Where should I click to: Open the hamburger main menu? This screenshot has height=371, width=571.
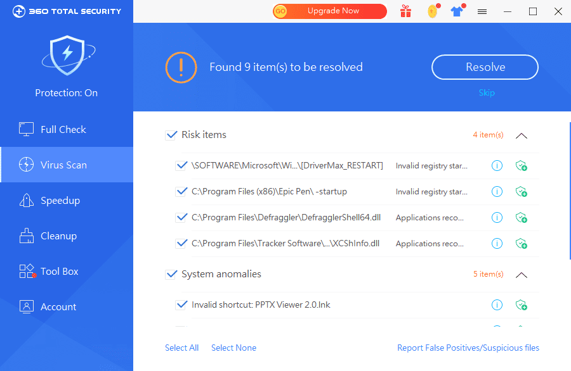pos(482,11)
